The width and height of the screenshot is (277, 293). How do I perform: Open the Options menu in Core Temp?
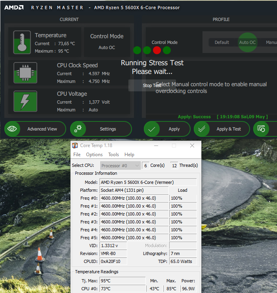tap(94, 155)
